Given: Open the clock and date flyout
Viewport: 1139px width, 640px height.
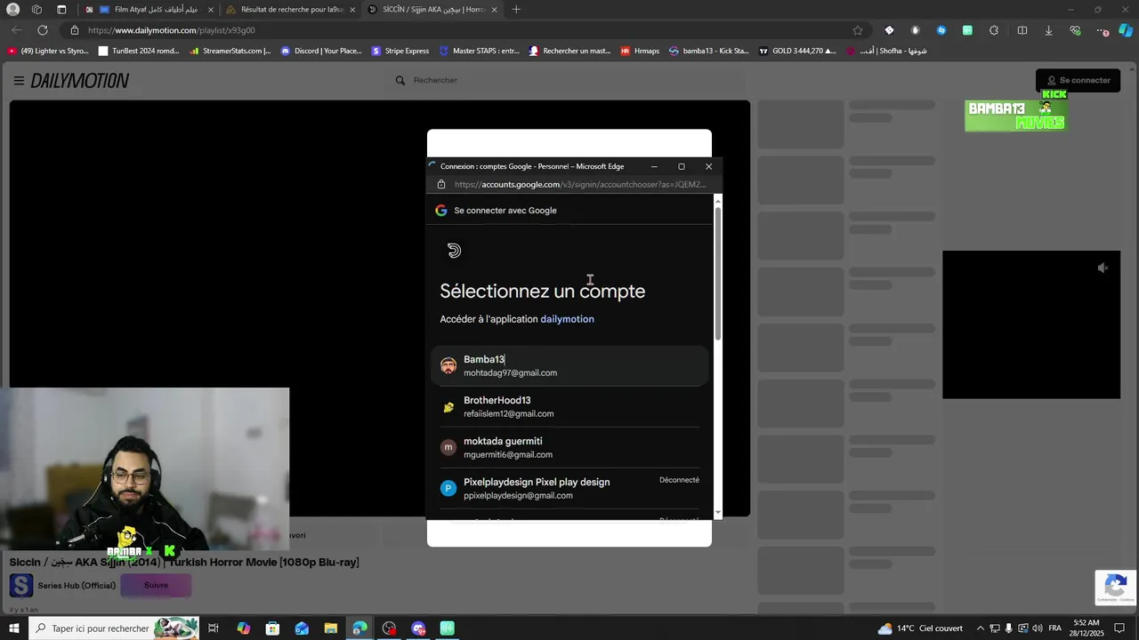Looking at the screenshot, I should click(x=1086, y=628).
